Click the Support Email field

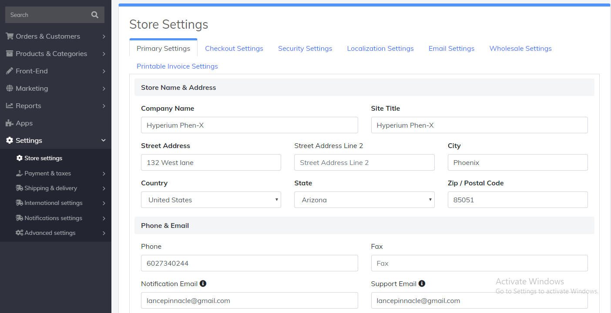(x=479, y=300)
